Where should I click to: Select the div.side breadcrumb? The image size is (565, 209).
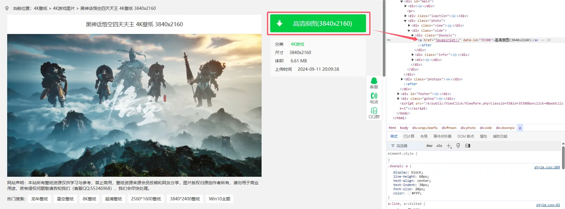(x=486, y=128)
